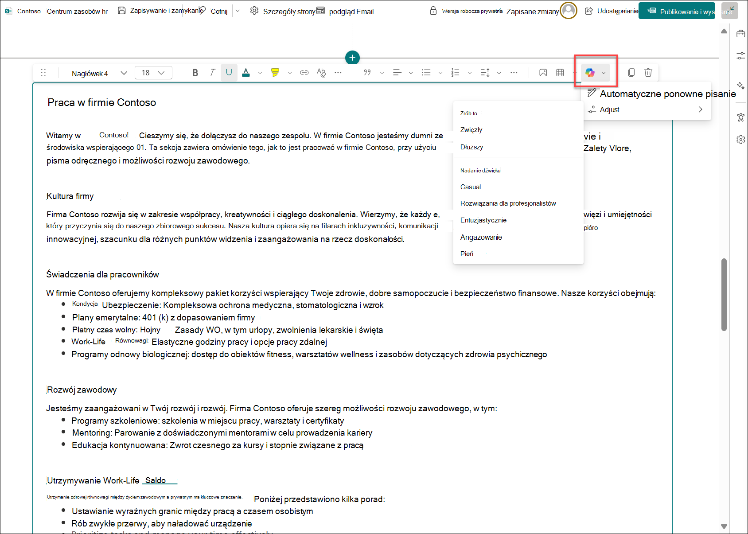748x534 pixels.
Task: Toggle bold formatting
Action: pos(195,73)
